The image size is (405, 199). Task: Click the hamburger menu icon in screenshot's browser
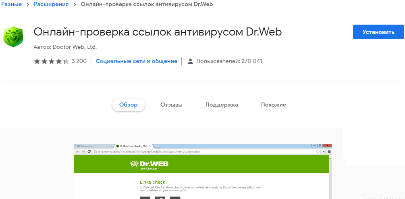click(x=329, y=152)
